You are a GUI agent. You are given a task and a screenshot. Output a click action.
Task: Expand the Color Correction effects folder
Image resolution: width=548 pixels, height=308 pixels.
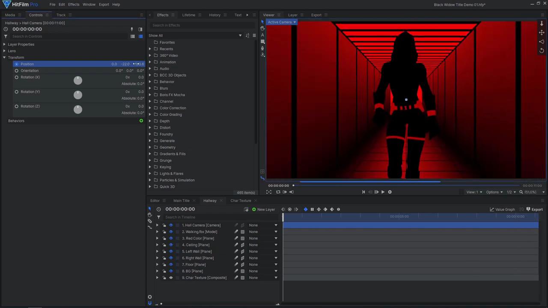150,108
